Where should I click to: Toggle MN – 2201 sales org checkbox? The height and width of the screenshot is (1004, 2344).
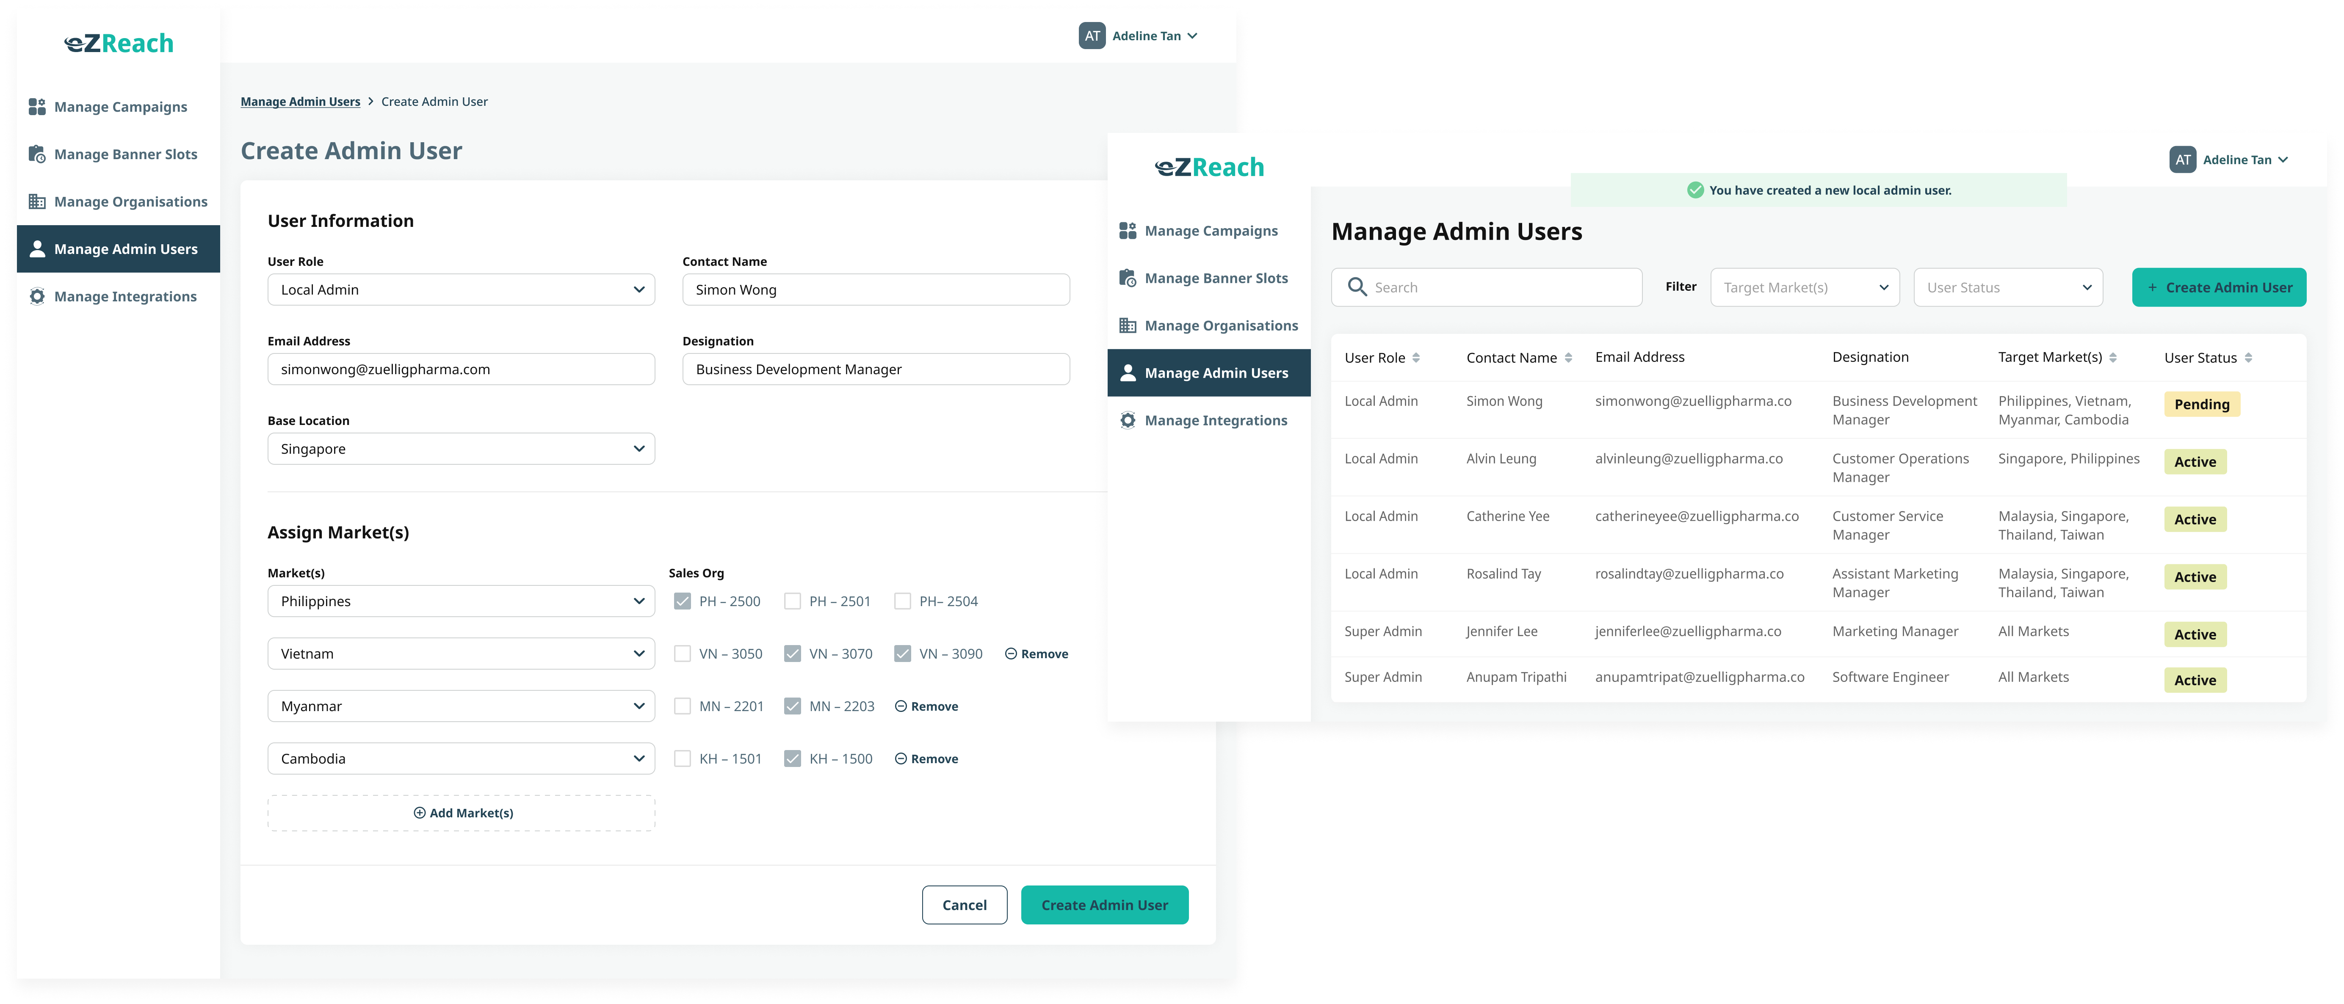[x=683, y=706]
